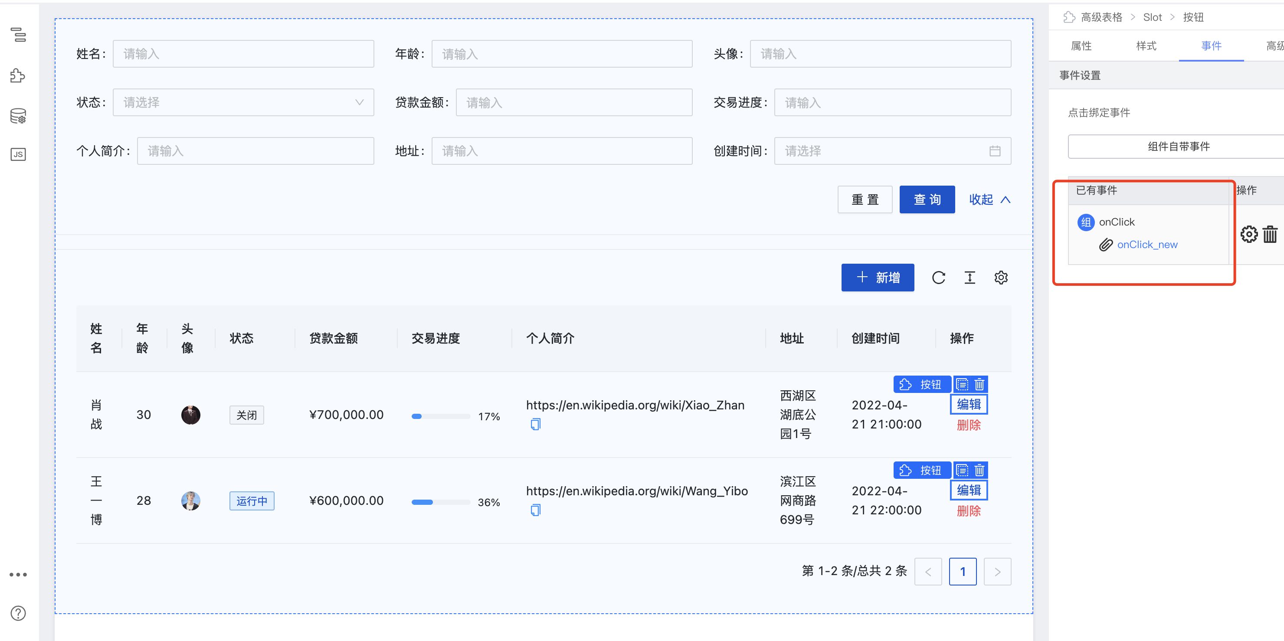The height and width of the screenshot is (641, 1284).
Task: Collapse the search form with 收起
Action: 989,200
